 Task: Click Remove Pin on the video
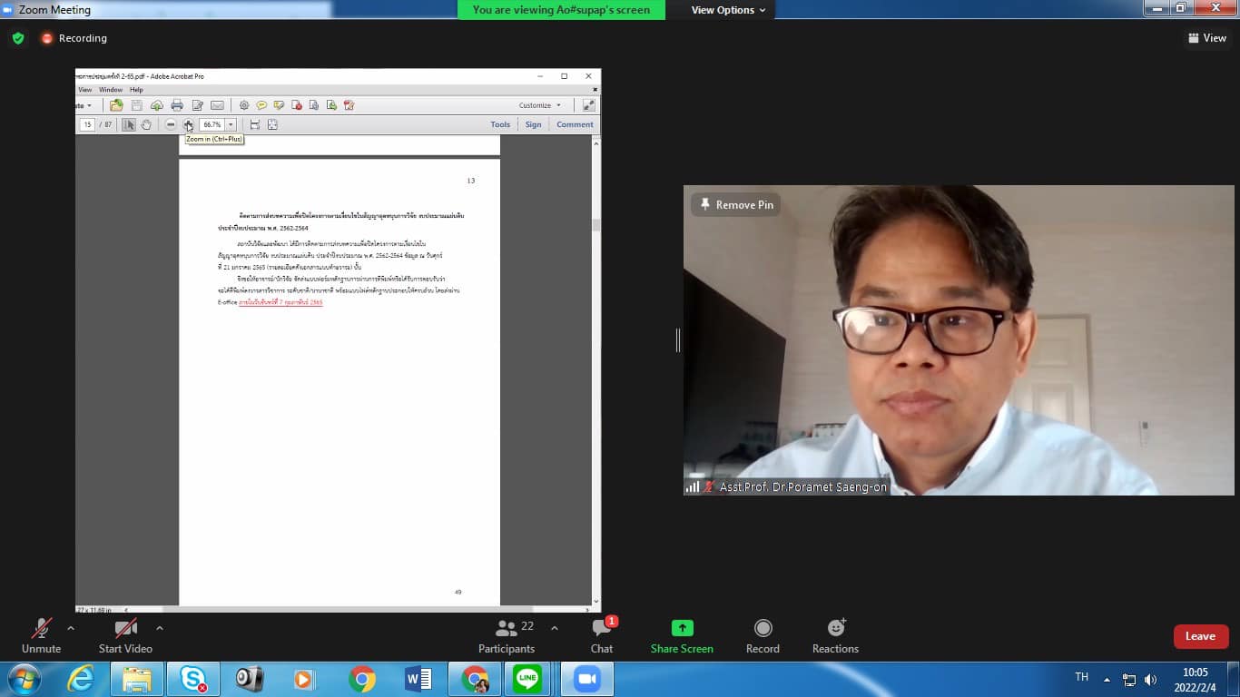[x=736, y=205]
